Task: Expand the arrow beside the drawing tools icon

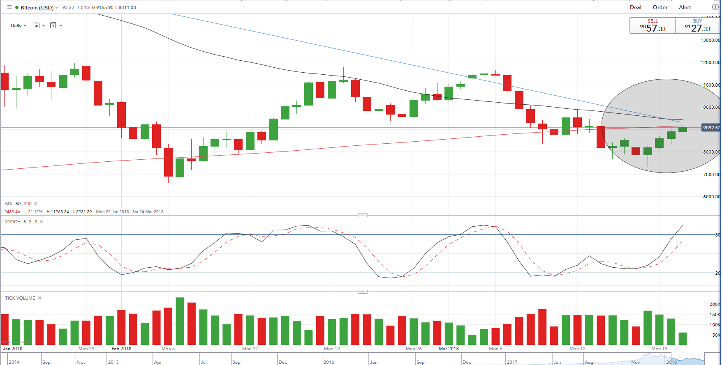Action: click(x=44, y=25)
